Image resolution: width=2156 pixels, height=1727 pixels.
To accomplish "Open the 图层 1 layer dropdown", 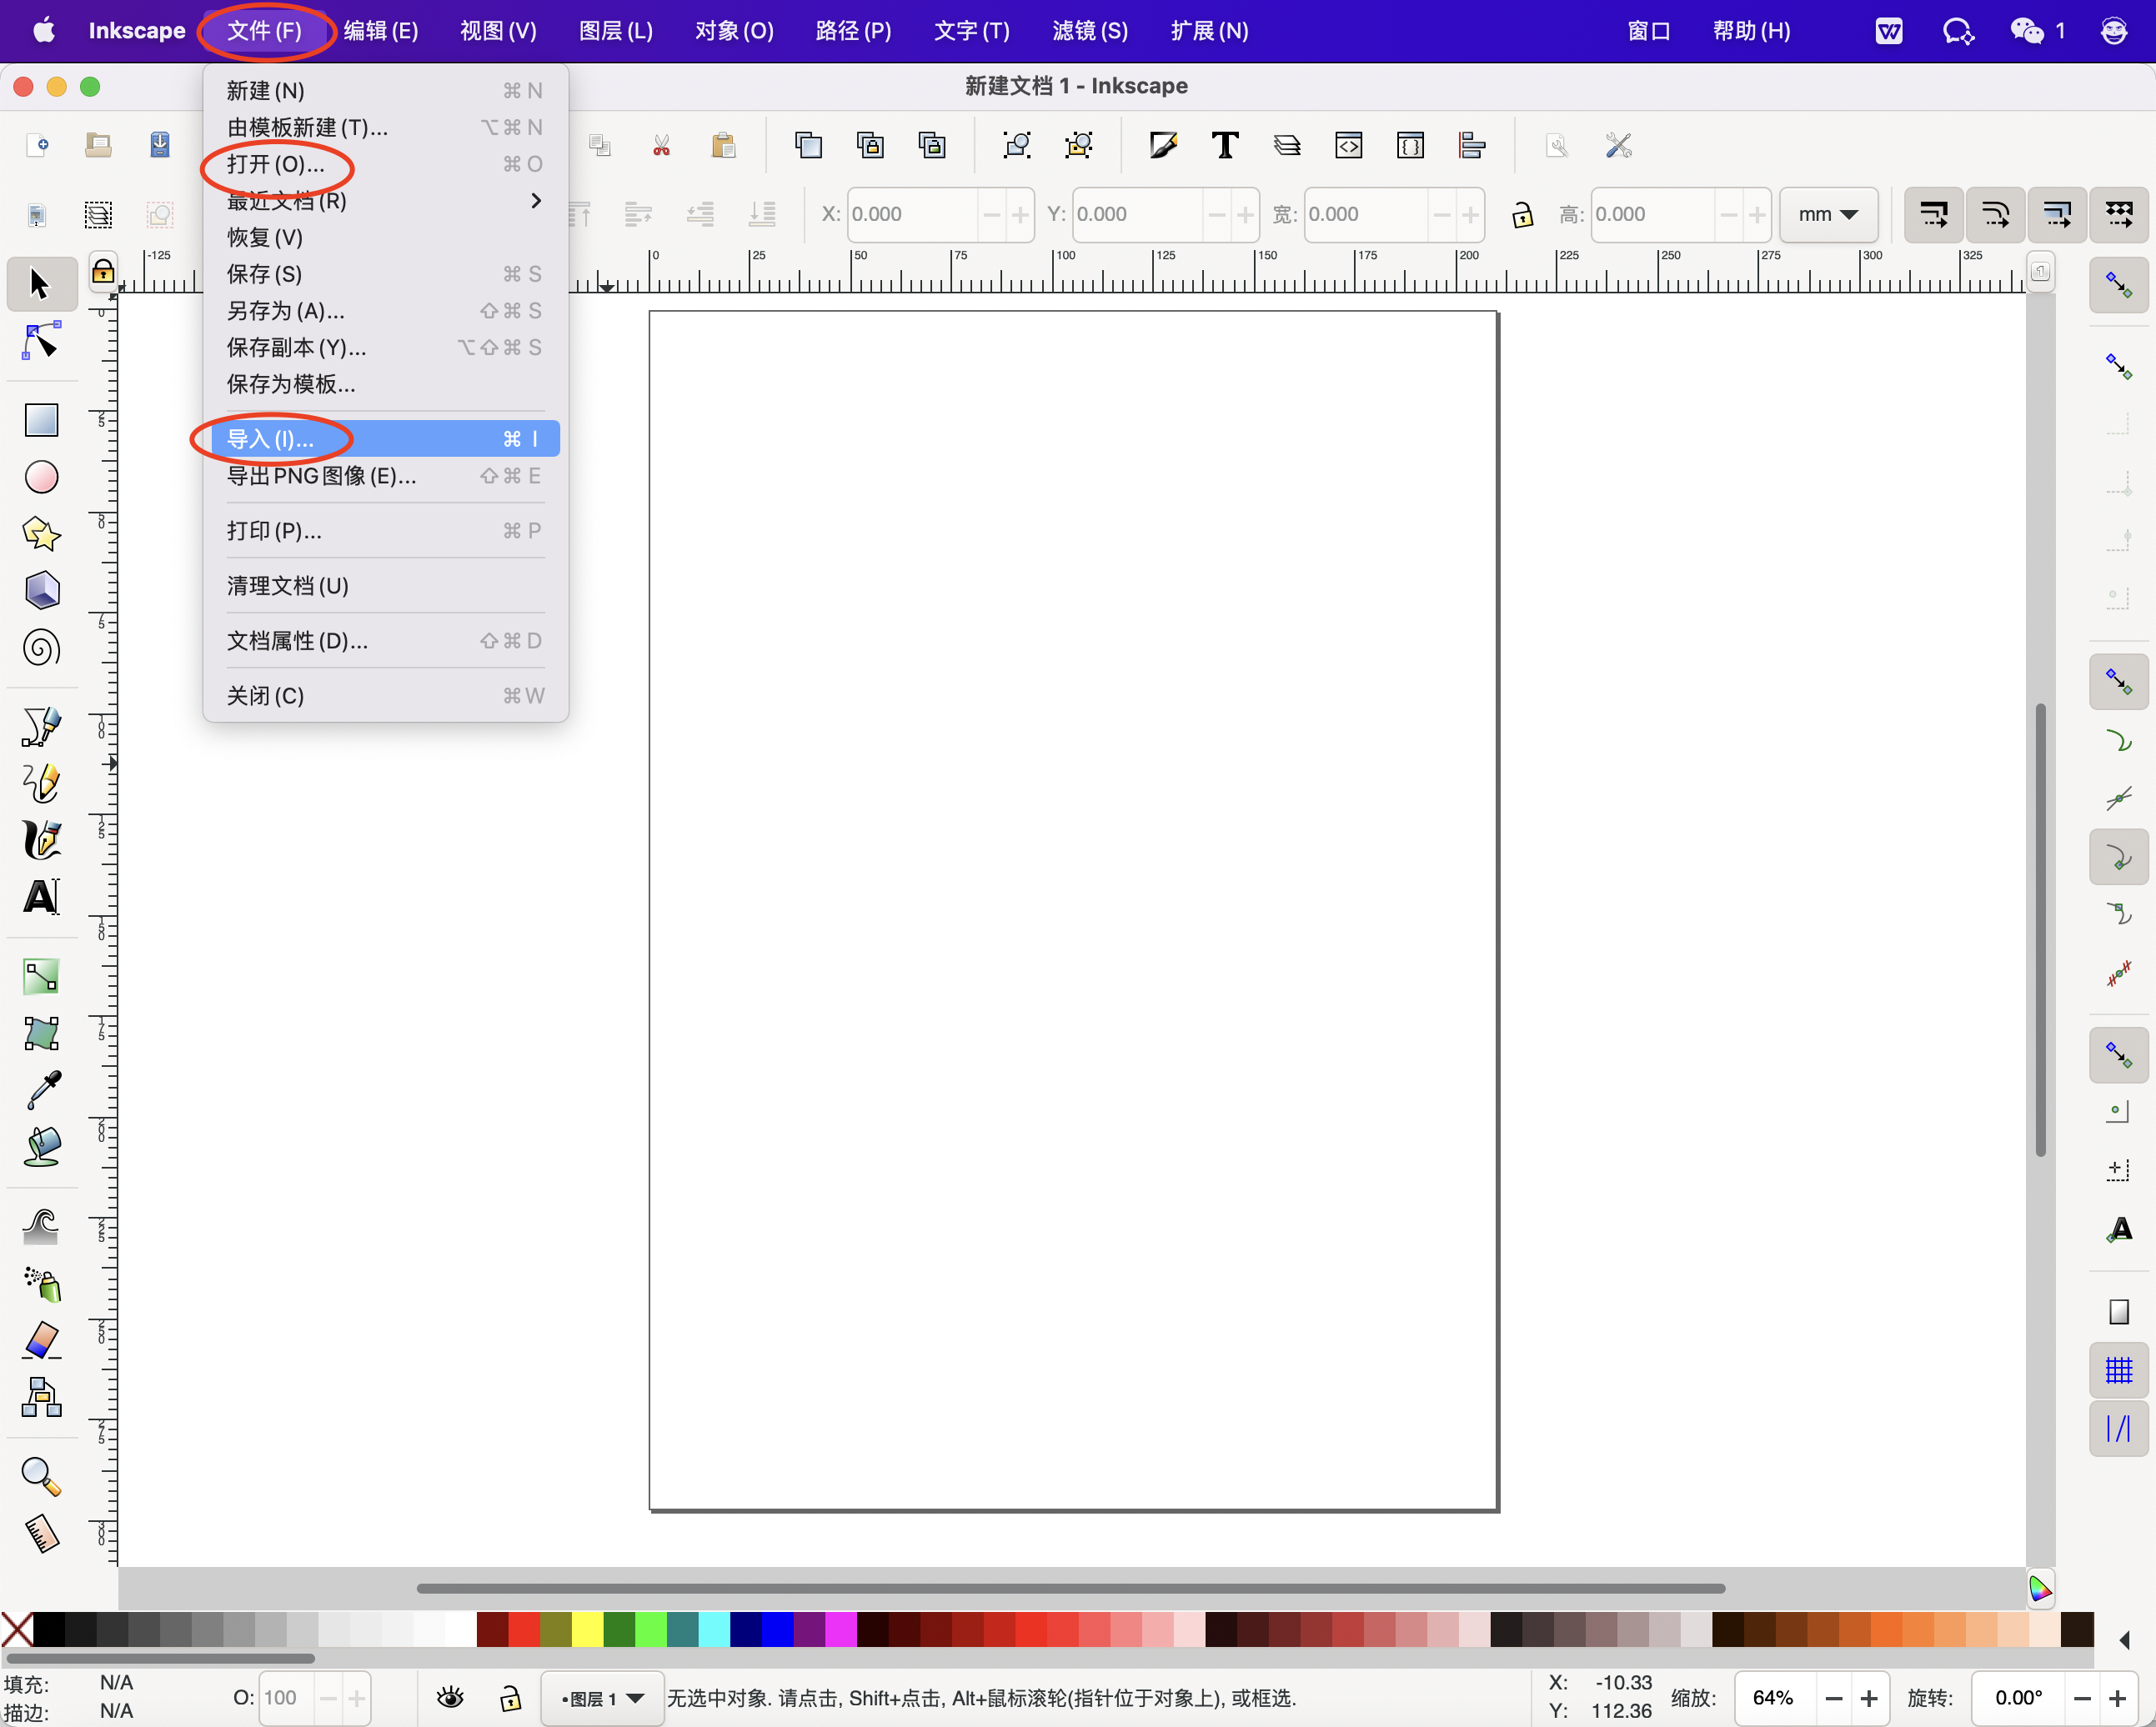I will click(602, 1698).
